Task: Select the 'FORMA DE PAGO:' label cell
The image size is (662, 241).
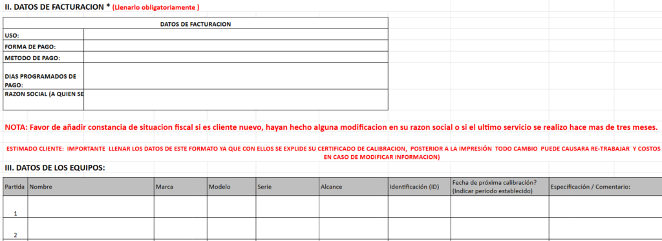Action: point(43,46)
